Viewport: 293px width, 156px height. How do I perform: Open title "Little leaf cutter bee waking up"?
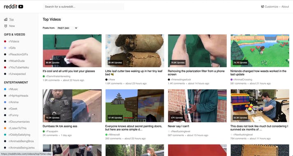click(x=134, y=73)
